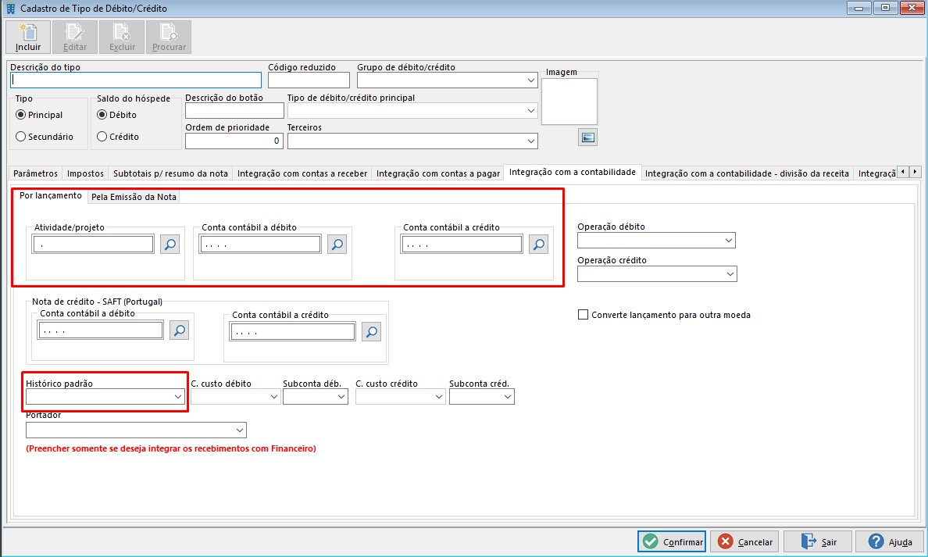The height and width of the screenshot is (557, 928).
Task: Open Tipo de débito/crédito principal dropdown
Action: (x=531, y=111)
